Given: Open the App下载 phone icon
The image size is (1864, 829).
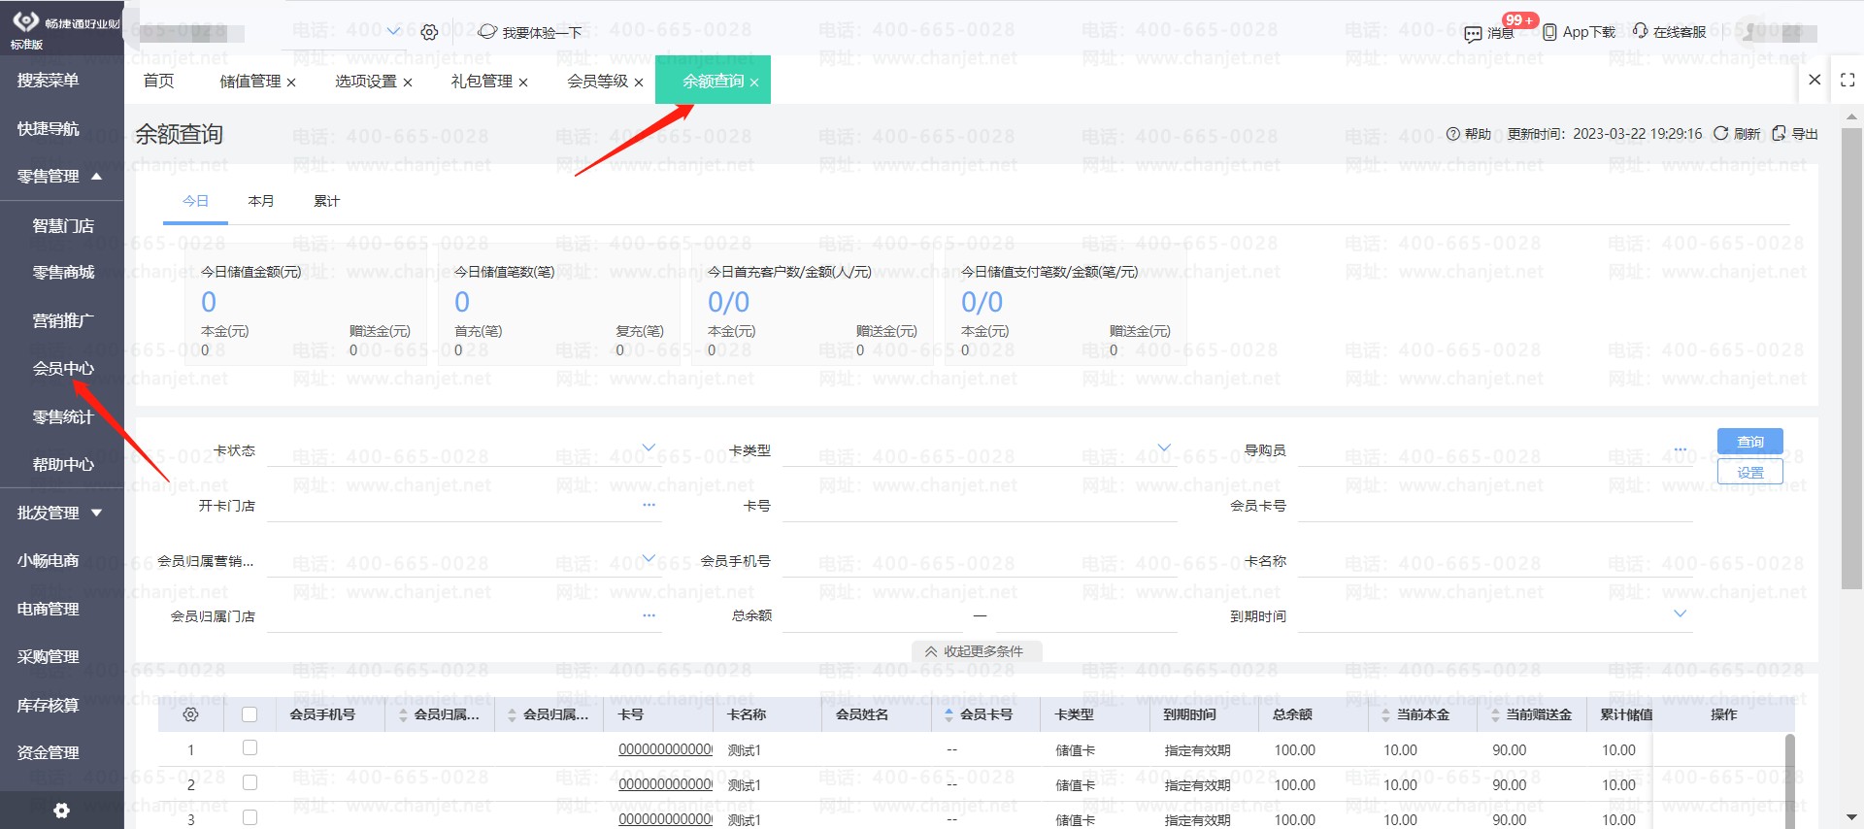Looking at the screenshot, I should [x=1549, y=32].
